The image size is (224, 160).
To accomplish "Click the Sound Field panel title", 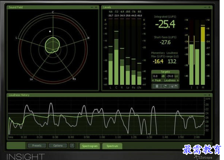I will (16, 7).
